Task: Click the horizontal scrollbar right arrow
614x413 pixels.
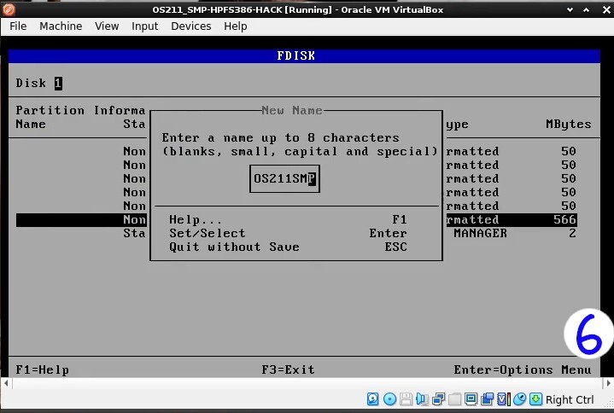Action: (608, 383)
